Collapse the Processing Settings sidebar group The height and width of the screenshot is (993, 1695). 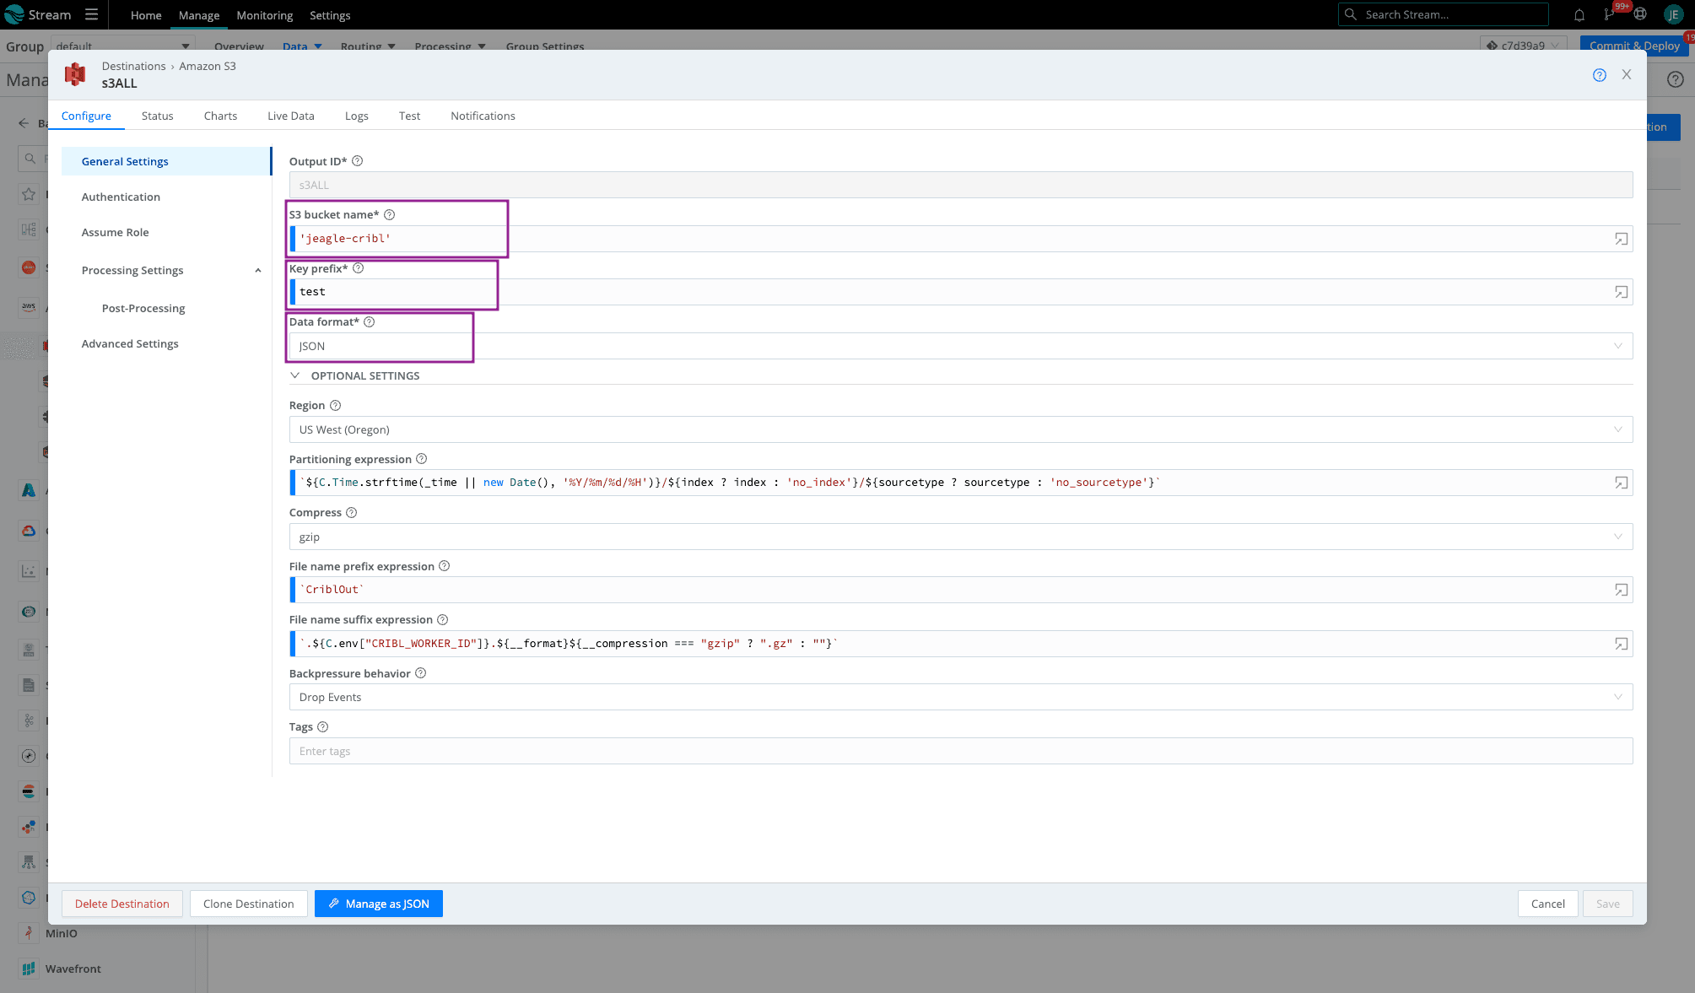click(258, 271)
